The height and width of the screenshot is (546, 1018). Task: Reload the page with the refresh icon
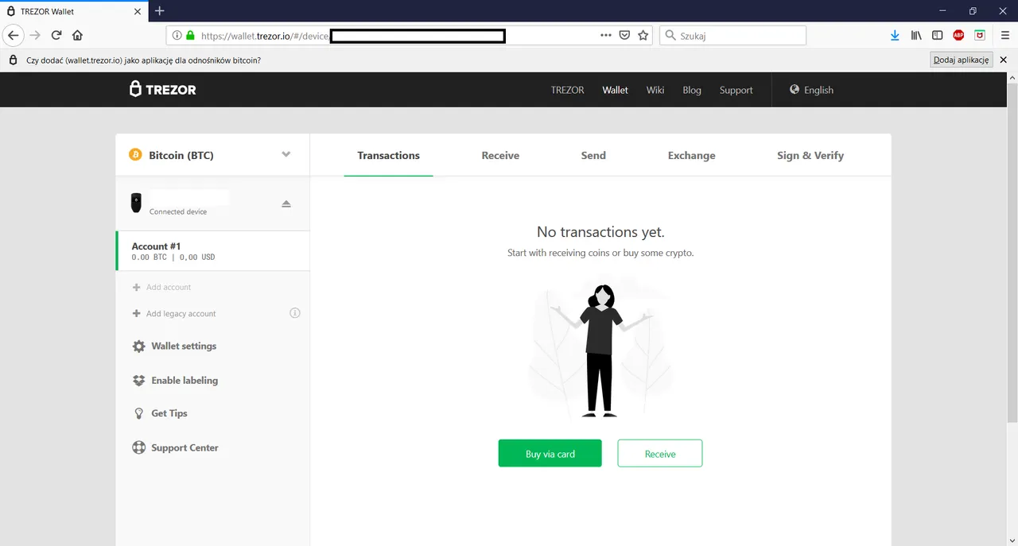click(56, 35)
